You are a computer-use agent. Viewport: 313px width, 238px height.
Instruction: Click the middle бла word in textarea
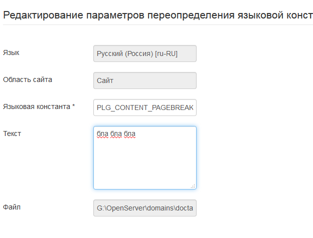(x=116, y=134)
